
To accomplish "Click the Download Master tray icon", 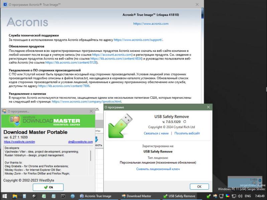I will pos(215,196).
